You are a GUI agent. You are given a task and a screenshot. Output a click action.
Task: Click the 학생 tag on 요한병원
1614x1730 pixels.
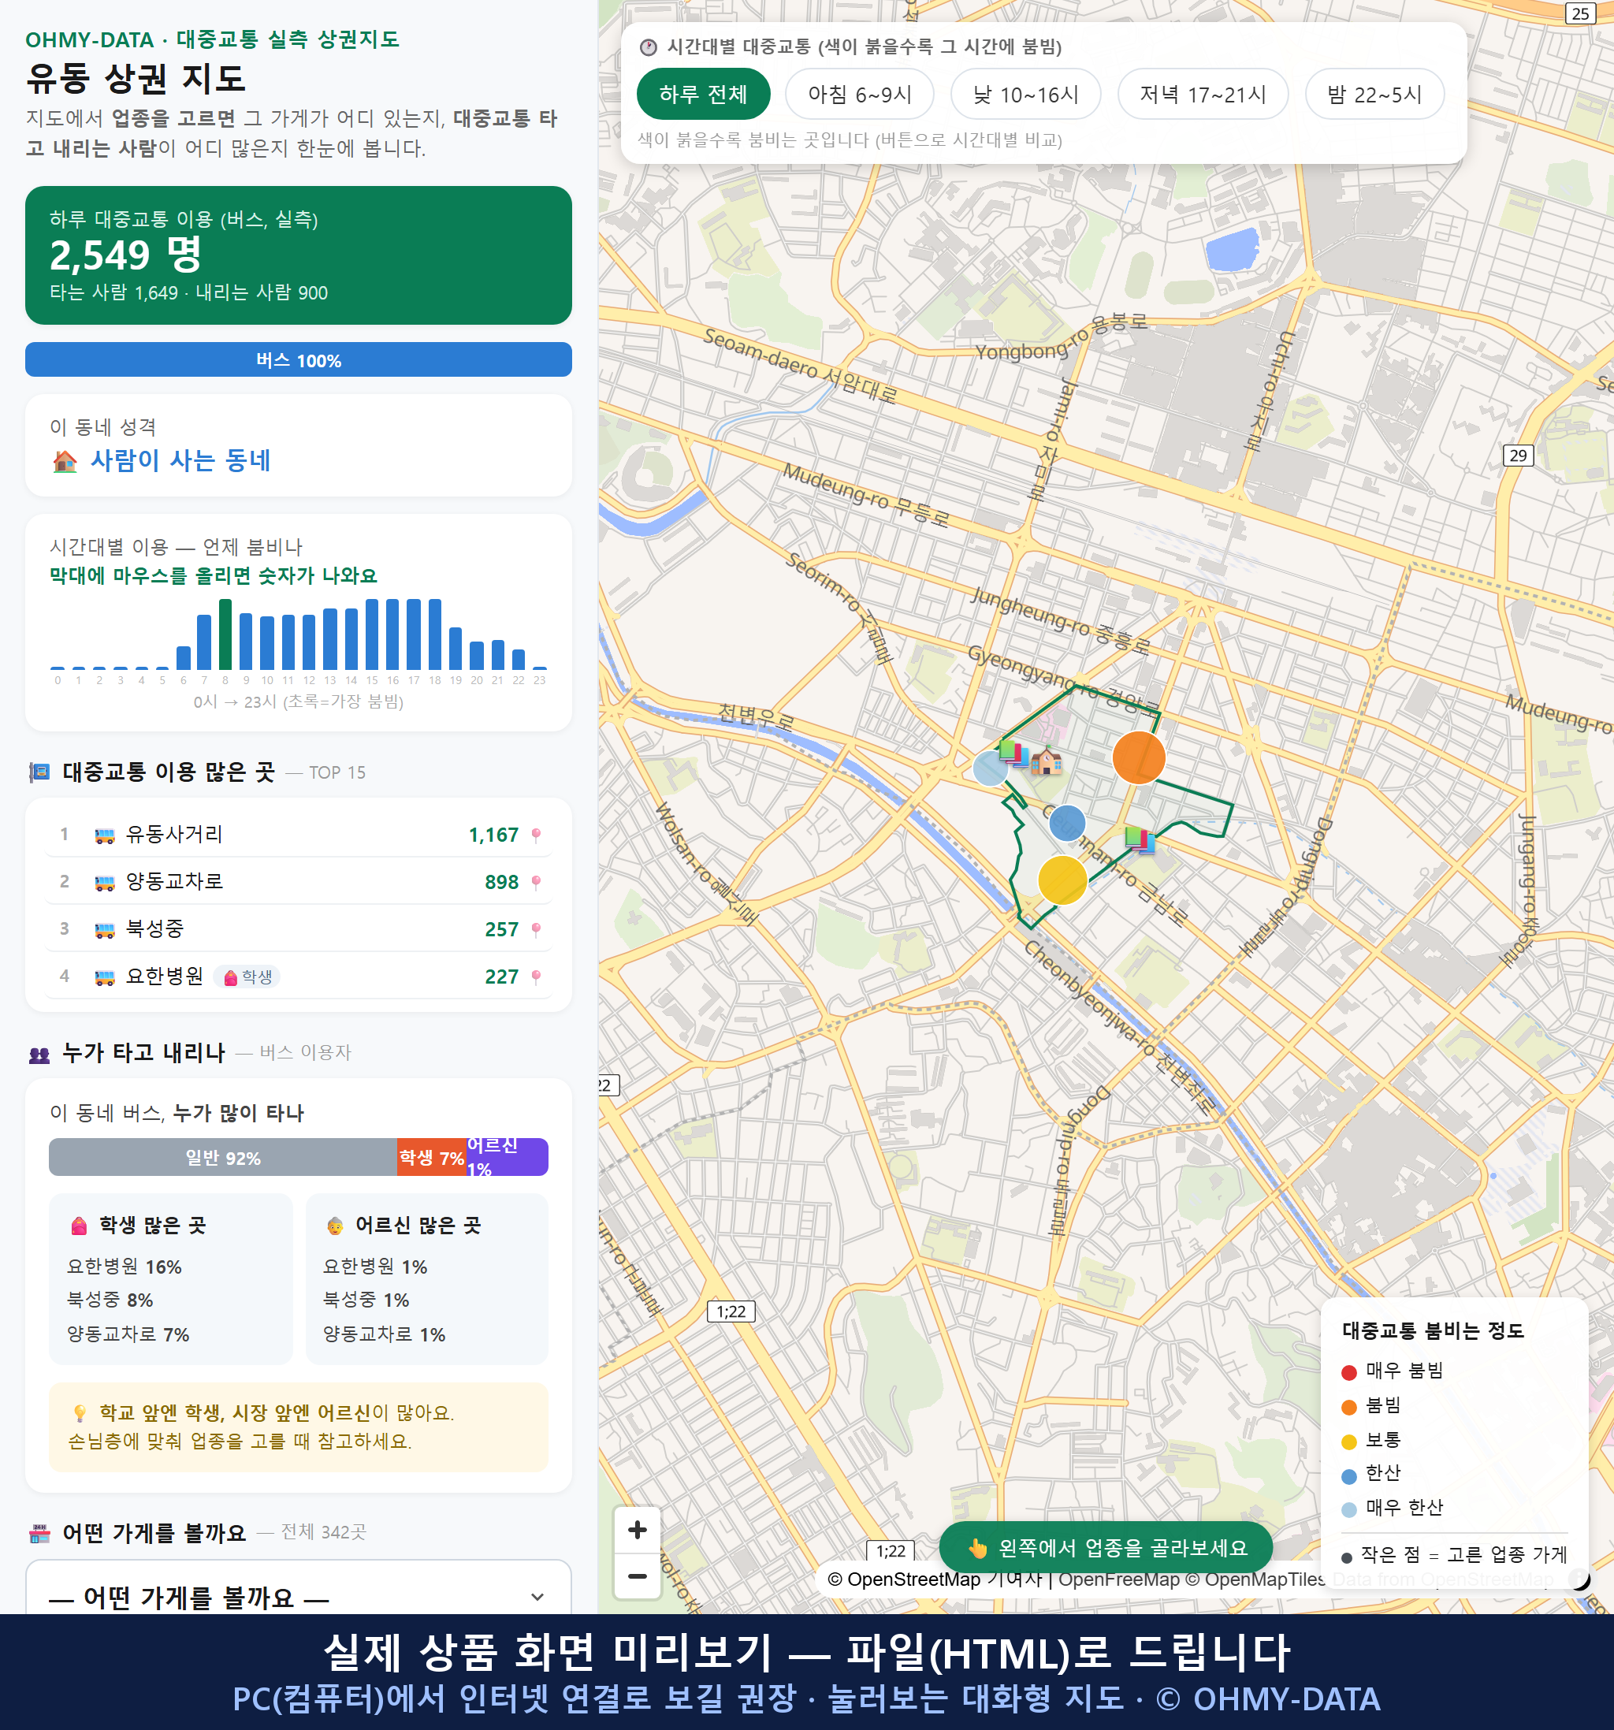click(x=247, y=977)
